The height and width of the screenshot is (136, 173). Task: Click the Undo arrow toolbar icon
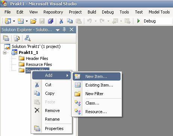(x=89, y=21)
